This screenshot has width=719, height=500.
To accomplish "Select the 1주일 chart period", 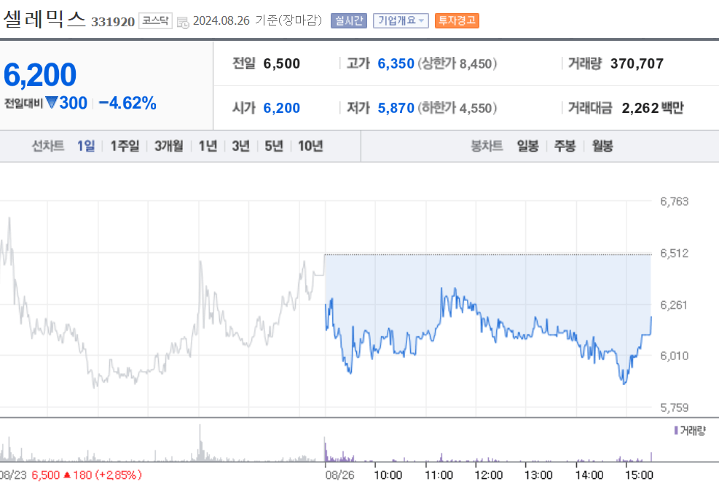I will coord(125,146).
